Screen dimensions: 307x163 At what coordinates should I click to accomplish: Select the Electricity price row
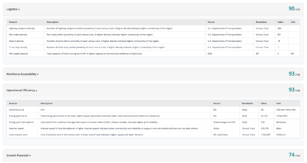[17, 110]
